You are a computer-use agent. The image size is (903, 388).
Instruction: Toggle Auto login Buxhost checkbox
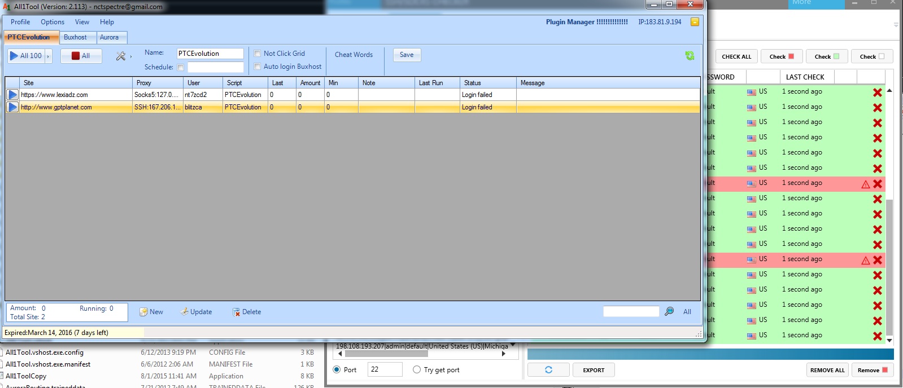(258, 67)
